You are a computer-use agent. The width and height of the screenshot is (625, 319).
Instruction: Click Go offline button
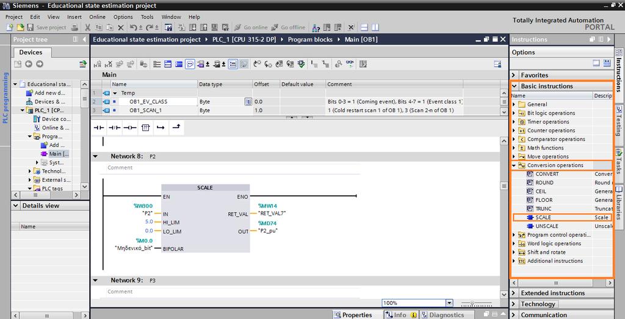(x=288, y=27)
